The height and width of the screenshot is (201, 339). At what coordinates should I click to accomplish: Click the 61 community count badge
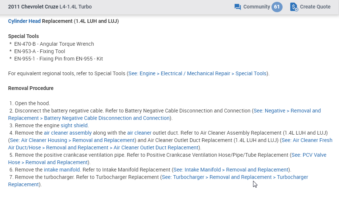coord(277,7)
